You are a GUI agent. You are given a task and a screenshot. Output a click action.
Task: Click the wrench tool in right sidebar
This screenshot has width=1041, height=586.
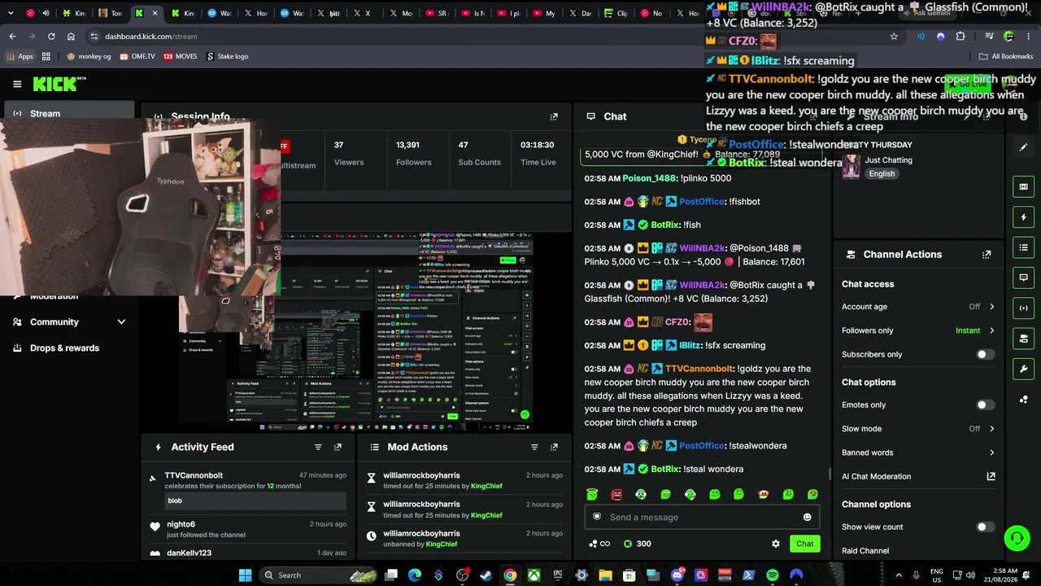click(x=1023, y=369)
